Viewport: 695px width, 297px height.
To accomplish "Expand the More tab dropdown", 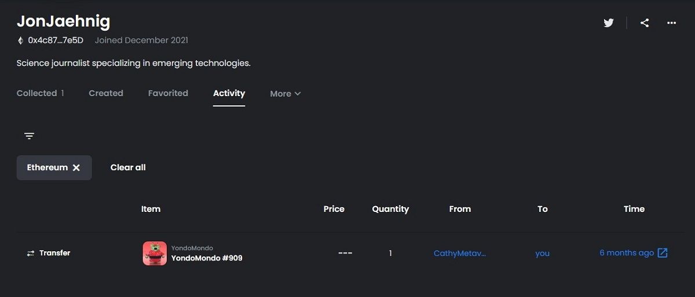I will point(286,94).
